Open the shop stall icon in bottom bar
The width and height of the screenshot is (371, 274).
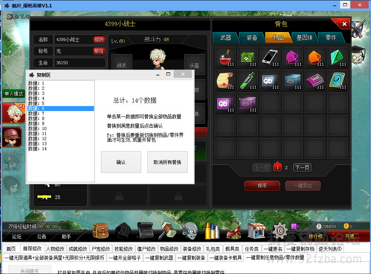click(257, 230)
